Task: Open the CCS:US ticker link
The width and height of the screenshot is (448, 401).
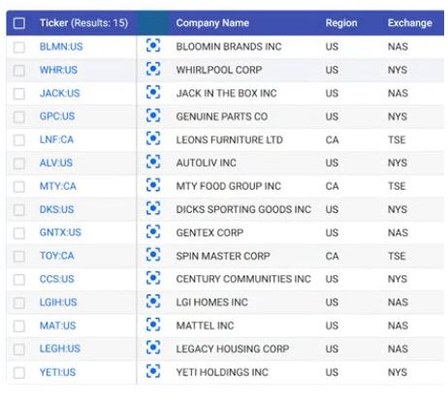Action: (x=57, y=279)
